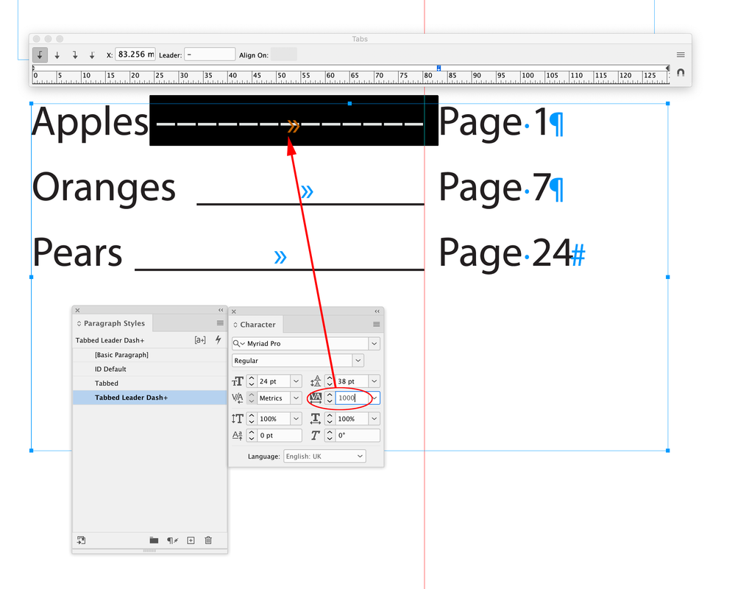This screenshot has height=589, width=735.
Task: Select the [Basic Paragraph] style
Action: (x=150, y=355)
